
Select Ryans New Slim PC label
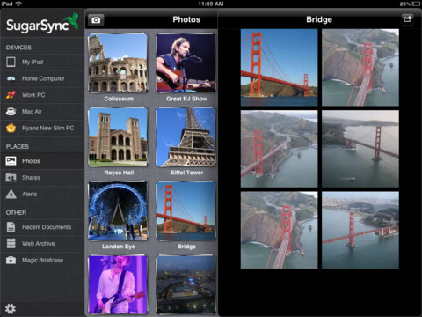click(x=48, y=128)
